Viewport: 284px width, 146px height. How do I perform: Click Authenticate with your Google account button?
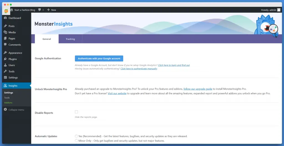[x=99, y=59]
